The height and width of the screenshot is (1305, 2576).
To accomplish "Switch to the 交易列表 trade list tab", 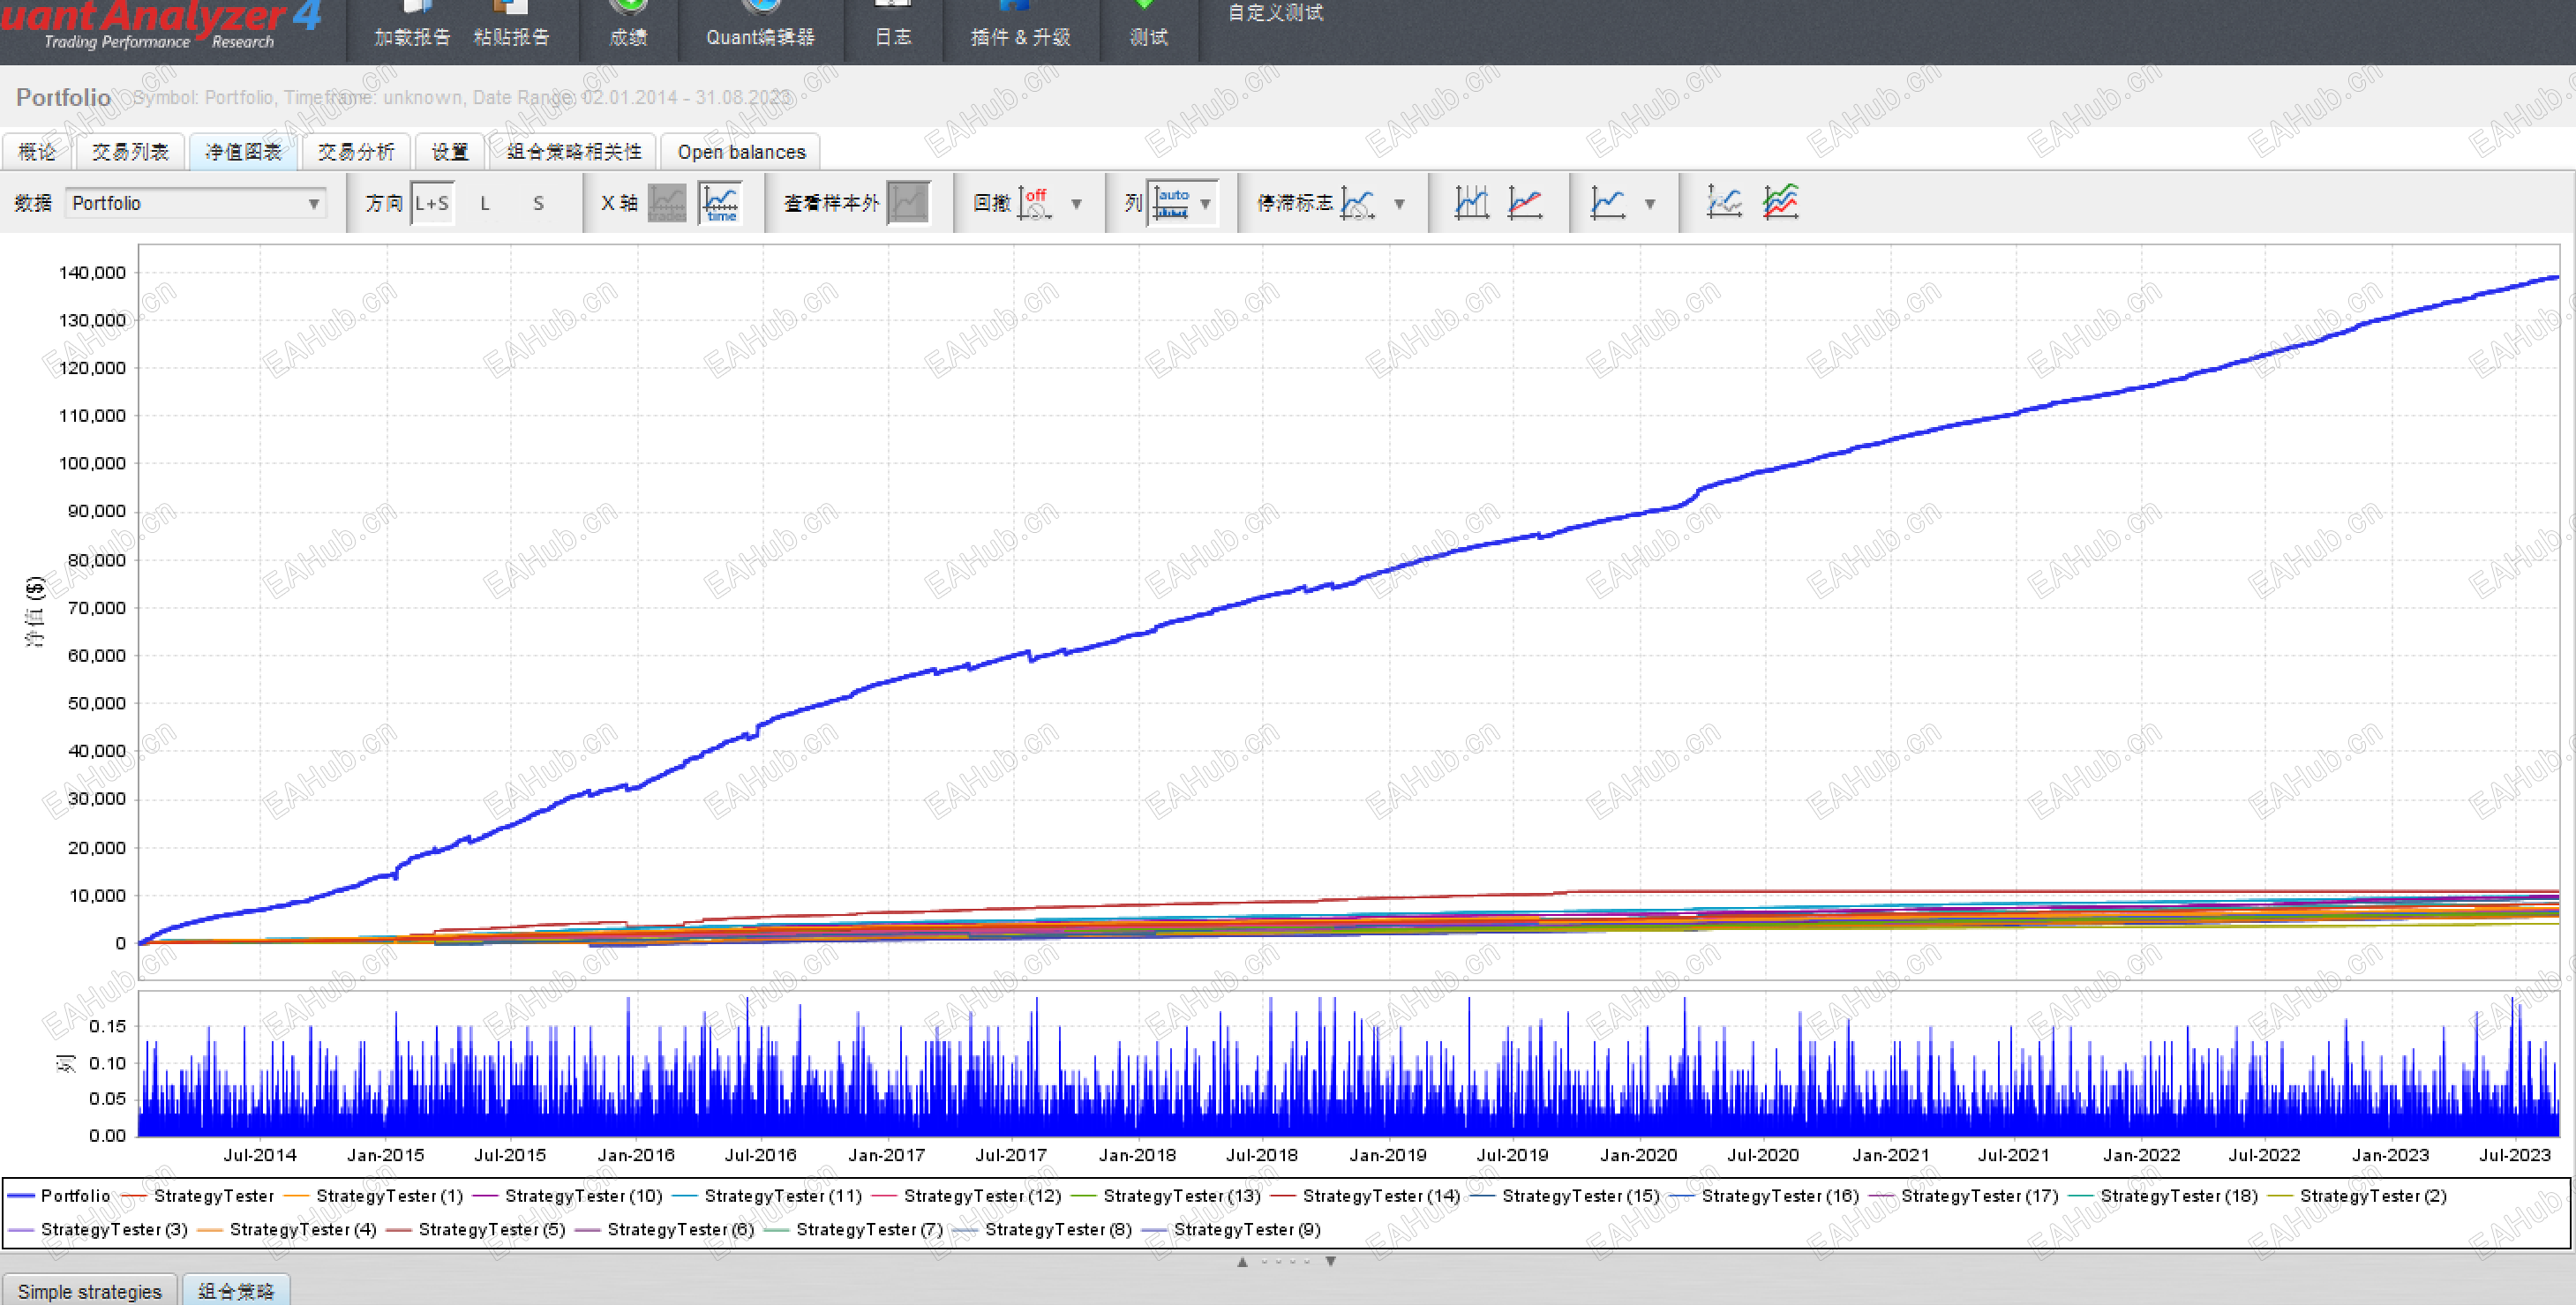I will pos(130,152).
